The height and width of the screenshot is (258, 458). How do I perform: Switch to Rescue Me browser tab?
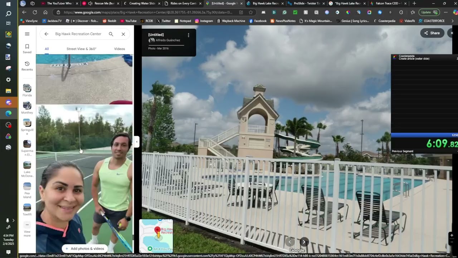[x=101, y=4]
